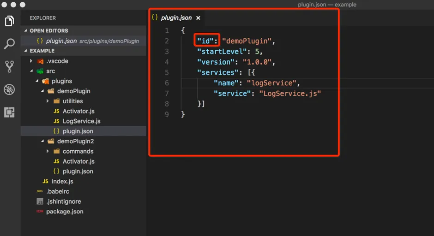Click the JS icon beside index.js
Viewport: 434px width, 236px height.
click(45, 181)
